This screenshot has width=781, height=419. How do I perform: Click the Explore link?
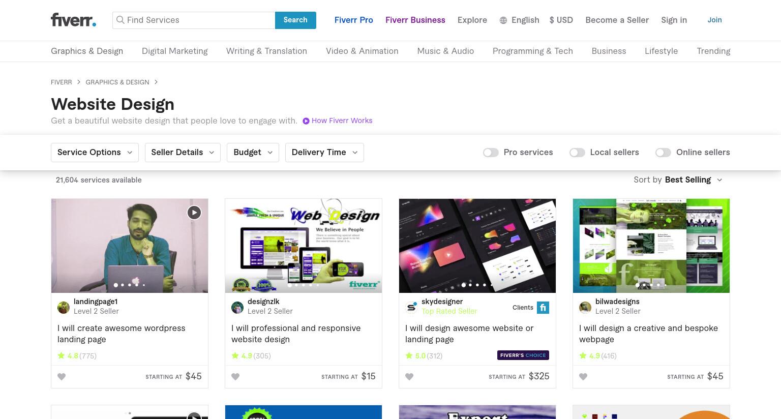pos(472,20)
